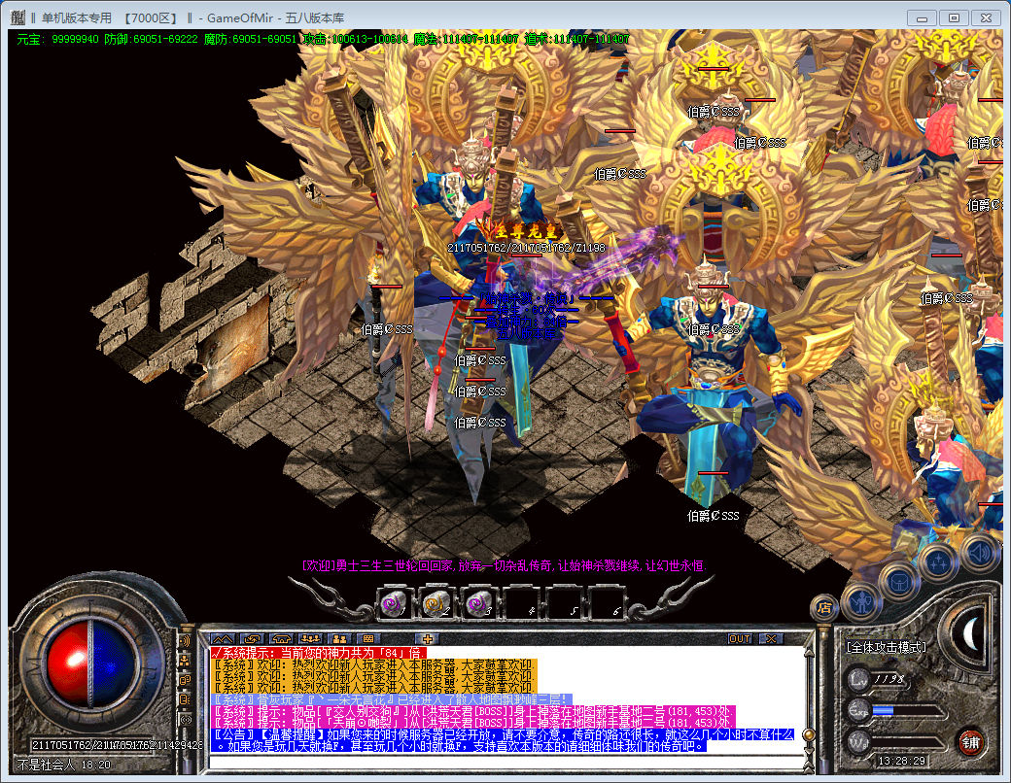Click the X button beside OUT
The width and height of the screenshot is (1011, 783).
(770, 638)
